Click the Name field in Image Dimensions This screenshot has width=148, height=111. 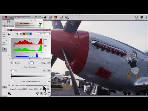click(x=10, y=28)
